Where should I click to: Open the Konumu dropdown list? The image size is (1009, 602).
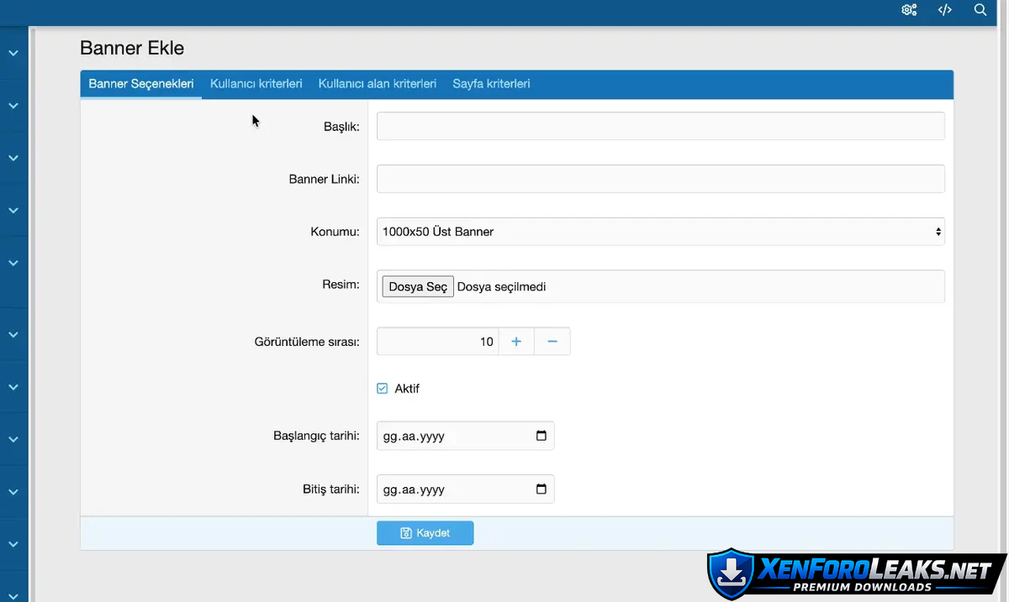click(660, 232)
